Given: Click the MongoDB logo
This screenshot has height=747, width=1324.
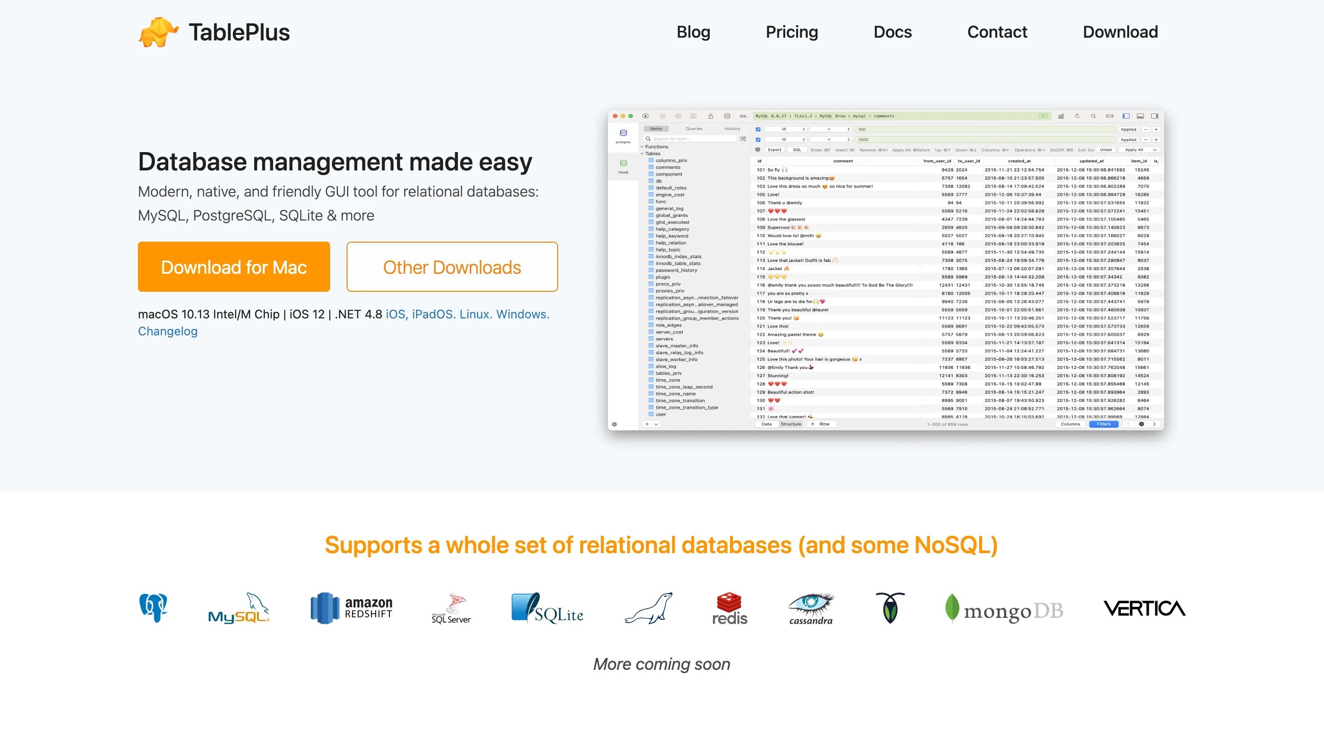Looking at the screenshot, I should coord(1004,609).
